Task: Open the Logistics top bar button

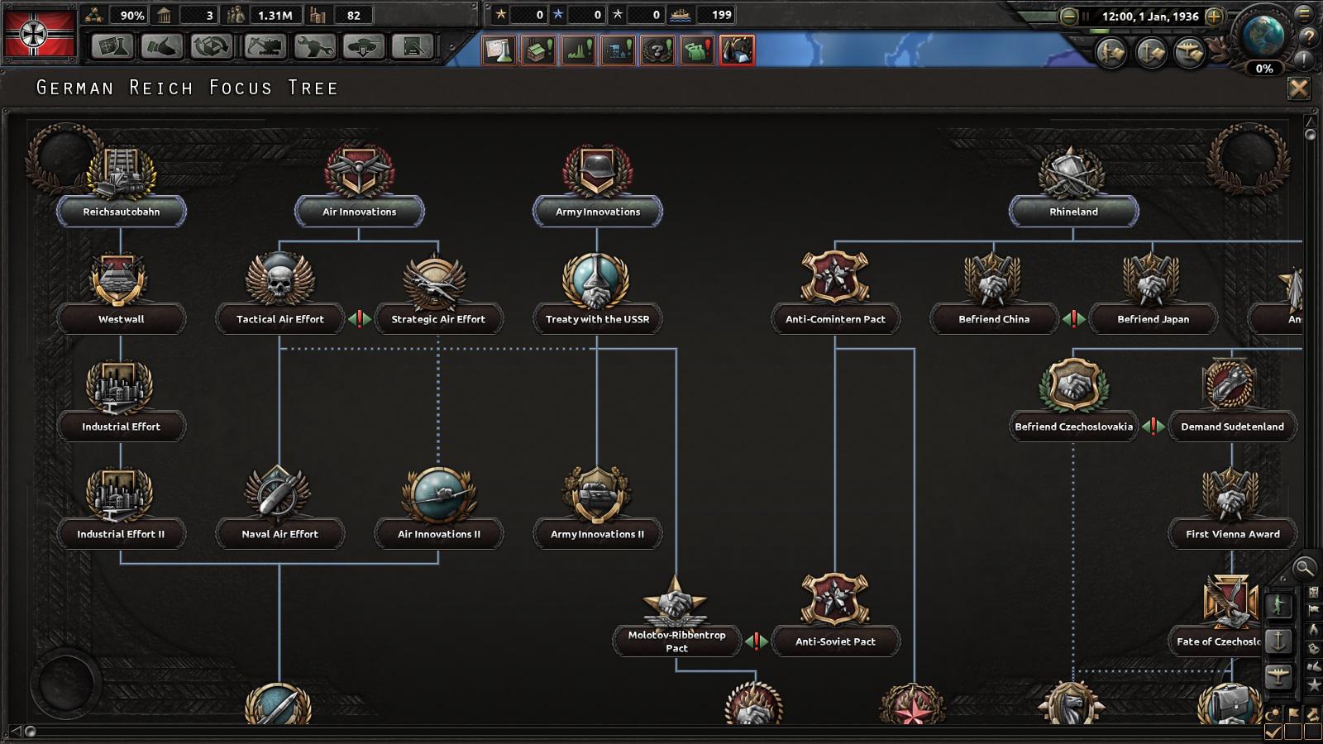Action: (x=413, y=46)
